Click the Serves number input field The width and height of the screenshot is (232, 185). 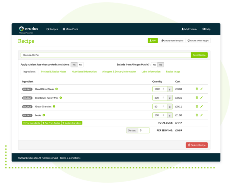point(144,131)
